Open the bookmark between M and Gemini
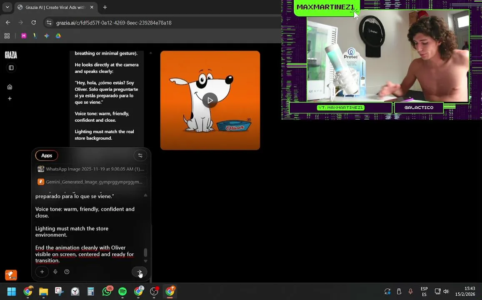 coord(35,36)
